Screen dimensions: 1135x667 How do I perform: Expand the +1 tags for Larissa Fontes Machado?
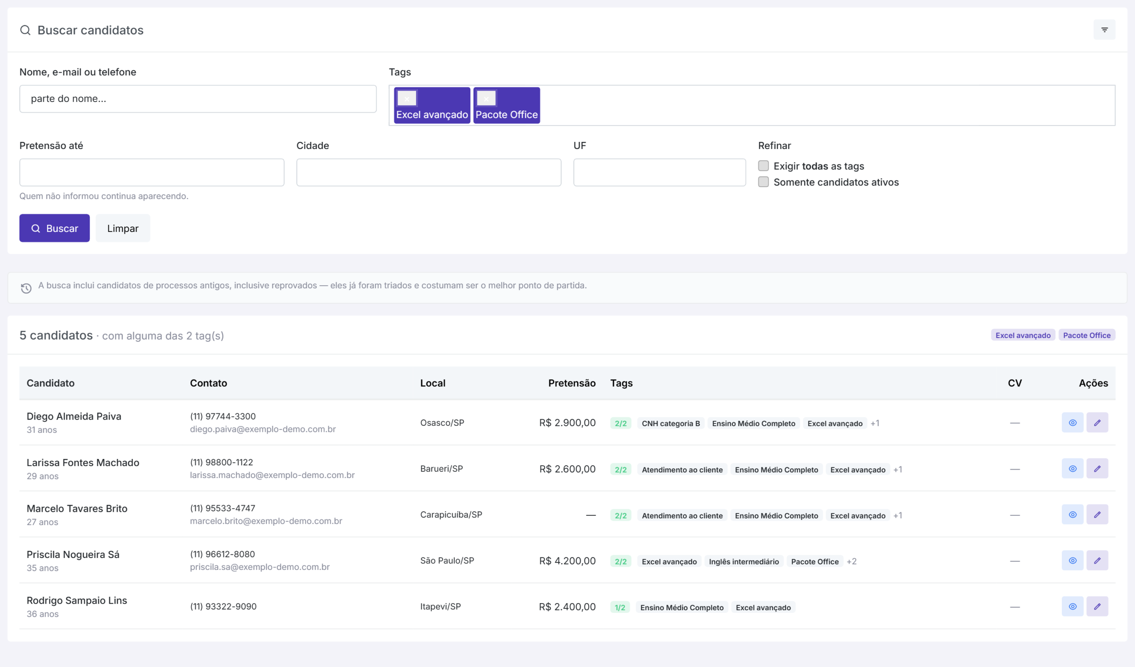pos(898,470)
